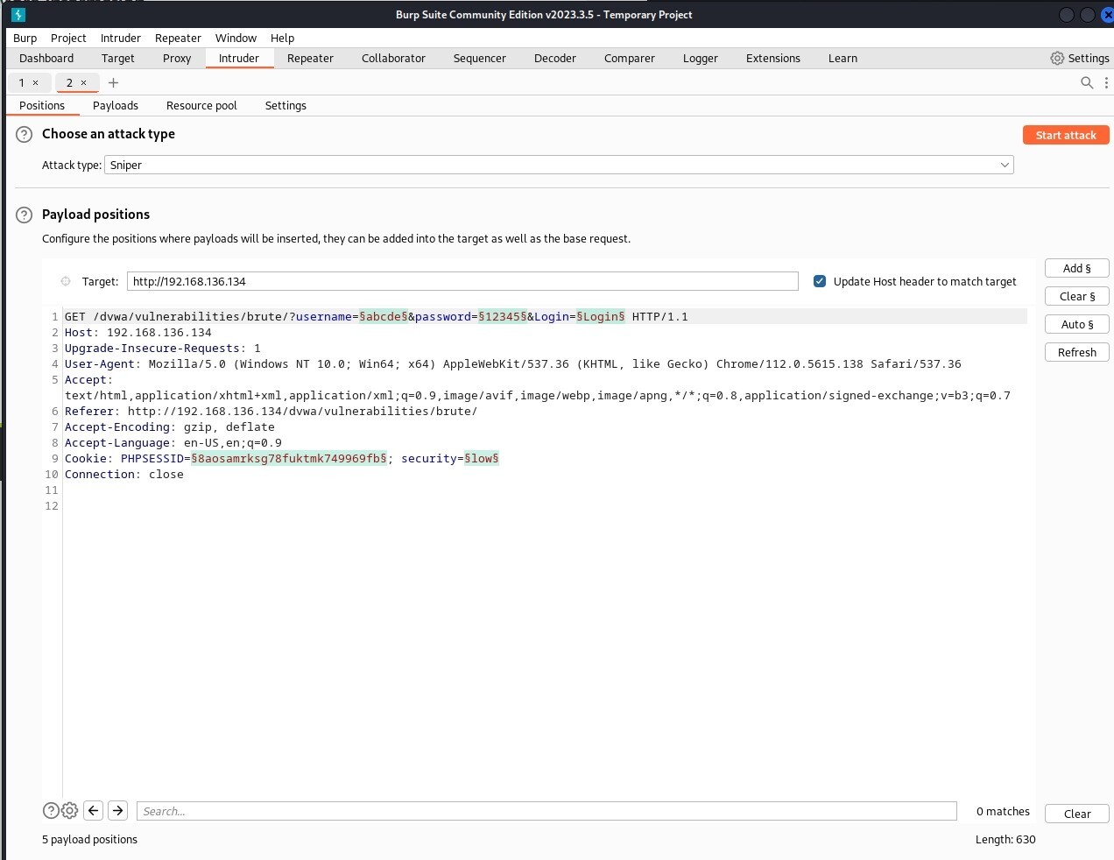
Task: Open the Settings gear in the top bar
Action: pos(1080,58)
